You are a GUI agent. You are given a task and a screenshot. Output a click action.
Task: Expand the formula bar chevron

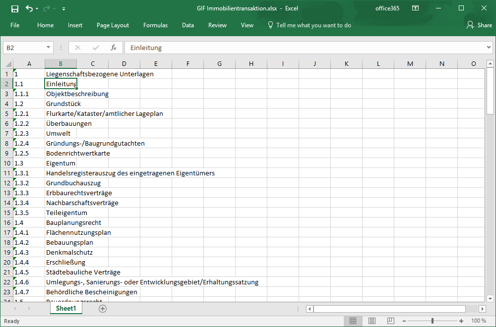(x=489, y=48)
